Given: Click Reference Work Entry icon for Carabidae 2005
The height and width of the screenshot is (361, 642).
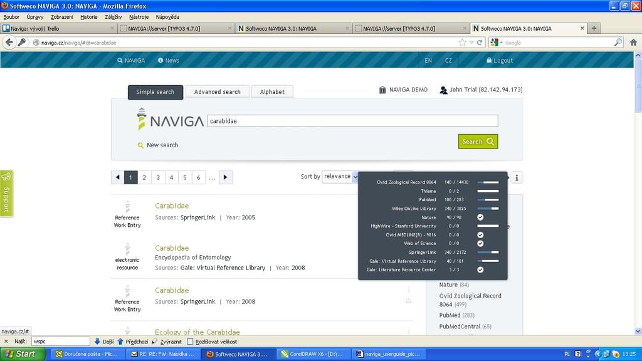Looking at the screenshot, I should pos(127,207).
